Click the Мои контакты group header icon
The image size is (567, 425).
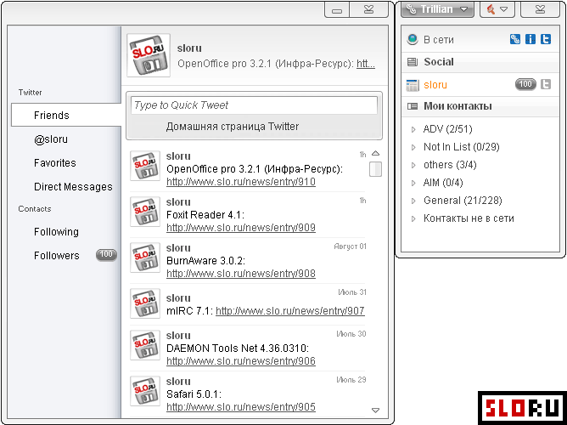point(413,106)
